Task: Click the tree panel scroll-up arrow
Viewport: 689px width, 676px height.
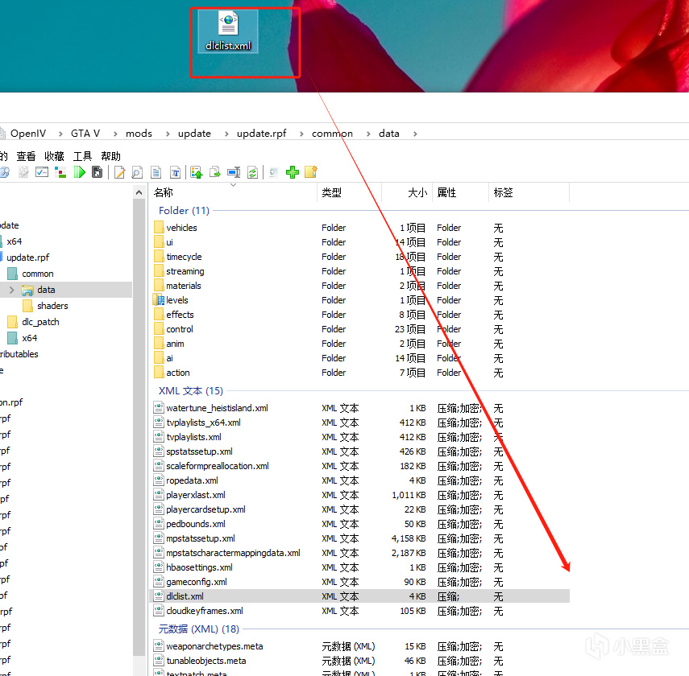Action: pyautogui.click(x=139, y=192)
